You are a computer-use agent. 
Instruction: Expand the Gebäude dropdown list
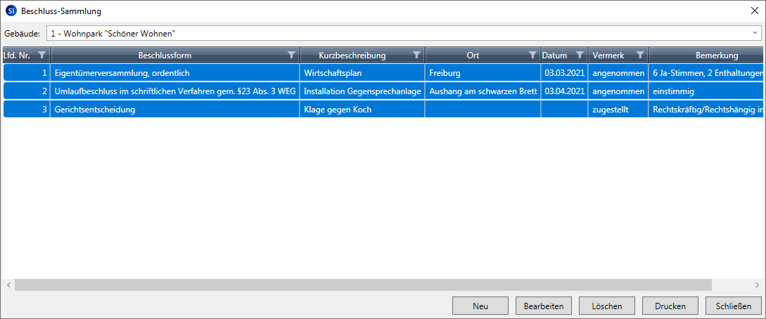point(755,33)
